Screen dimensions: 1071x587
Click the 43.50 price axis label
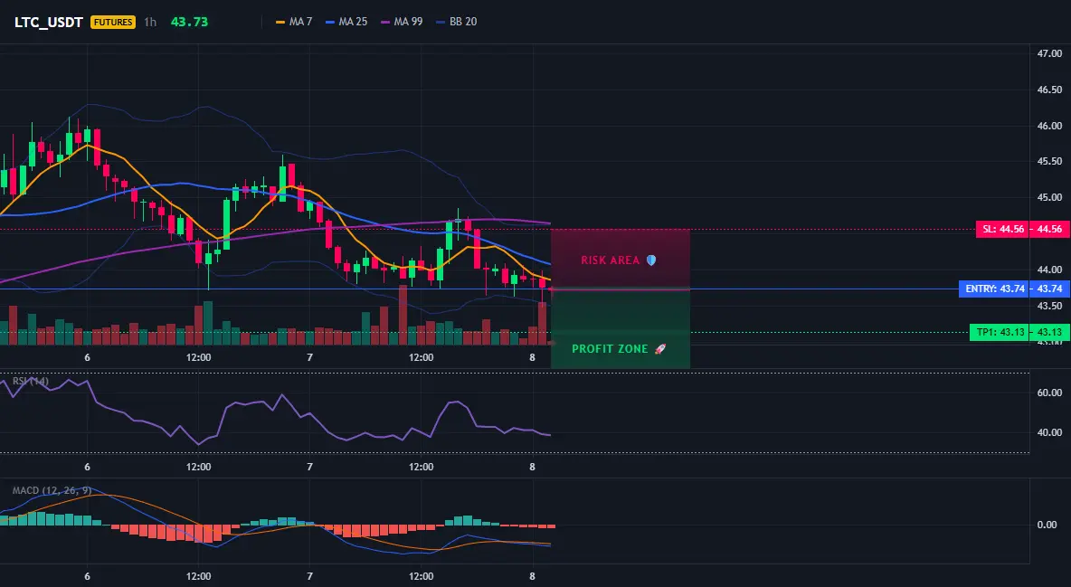1049,306
